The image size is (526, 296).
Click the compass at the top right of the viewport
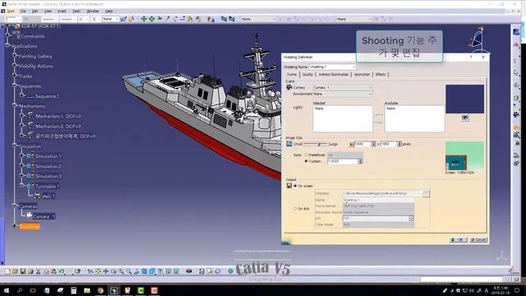pos(478,39)
